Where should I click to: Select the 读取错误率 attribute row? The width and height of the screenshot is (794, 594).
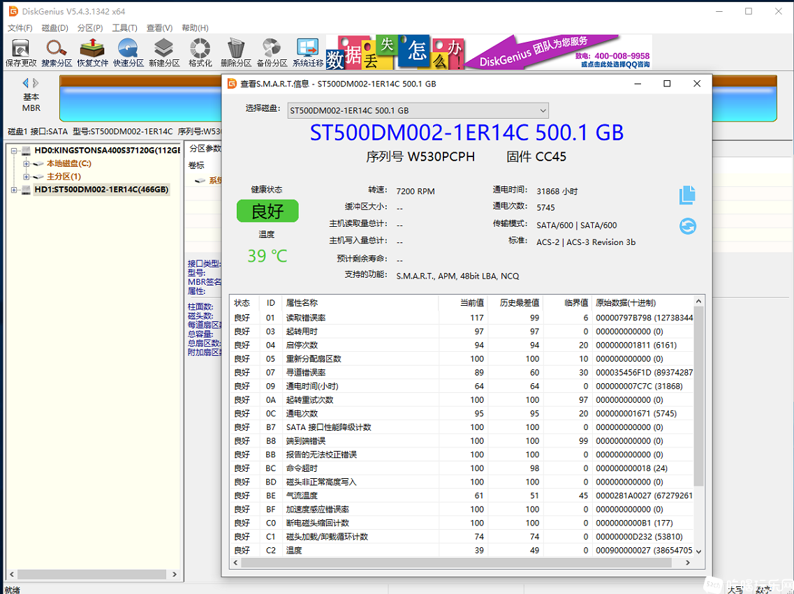pos(462,318)
